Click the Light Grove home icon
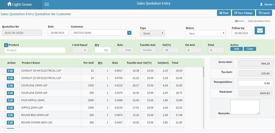The image size is (275, 133). (9, 4)
